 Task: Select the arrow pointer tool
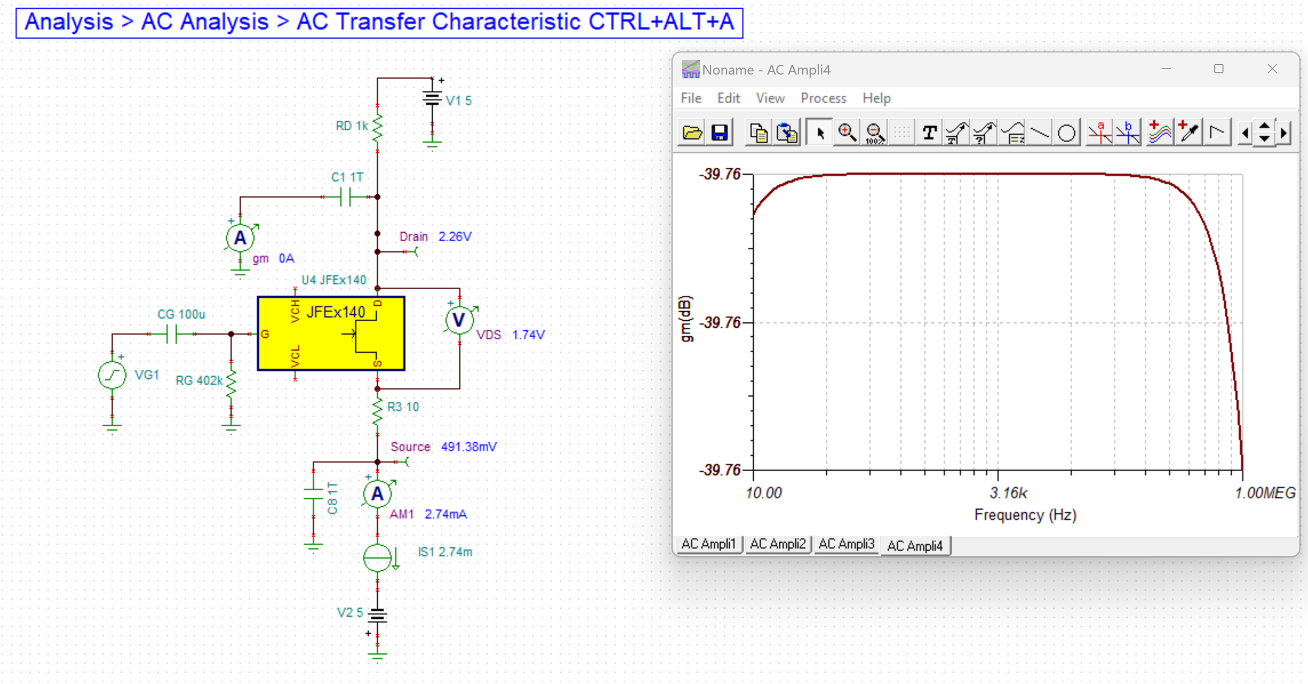[x=820, y=132]
